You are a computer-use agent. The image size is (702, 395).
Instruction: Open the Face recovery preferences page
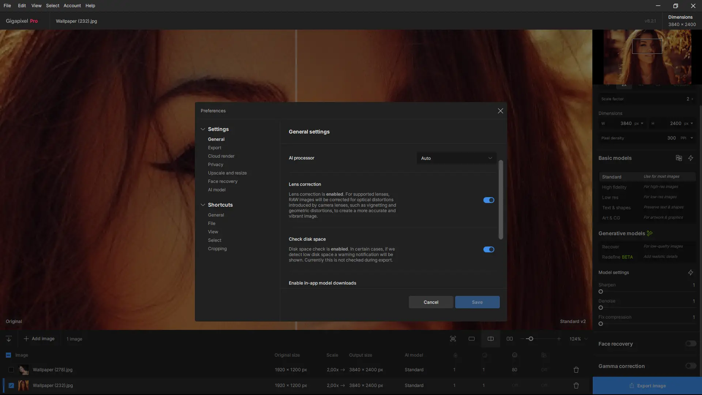coord(223,181)
